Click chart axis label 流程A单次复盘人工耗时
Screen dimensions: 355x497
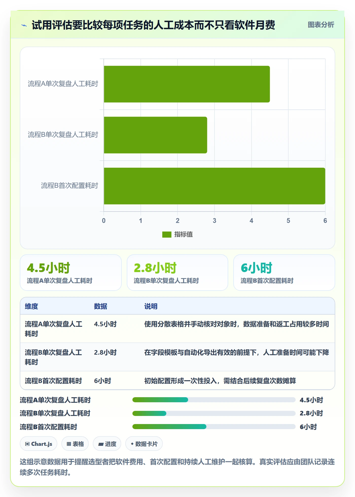click(x=63, y=84)
